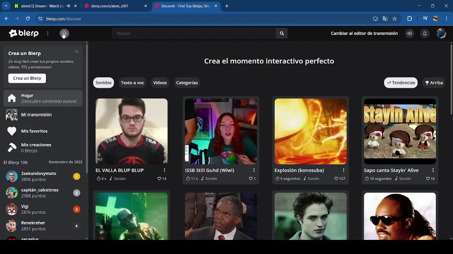453x254 pixels.
Task: Sort by Tendencias
Action: pyautogui.click(x=401, y=83)
